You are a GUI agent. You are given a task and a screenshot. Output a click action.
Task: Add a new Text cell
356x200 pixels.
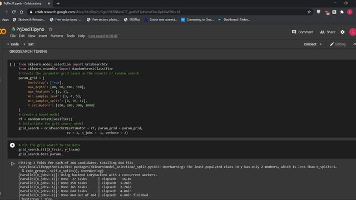pos(28,44)
